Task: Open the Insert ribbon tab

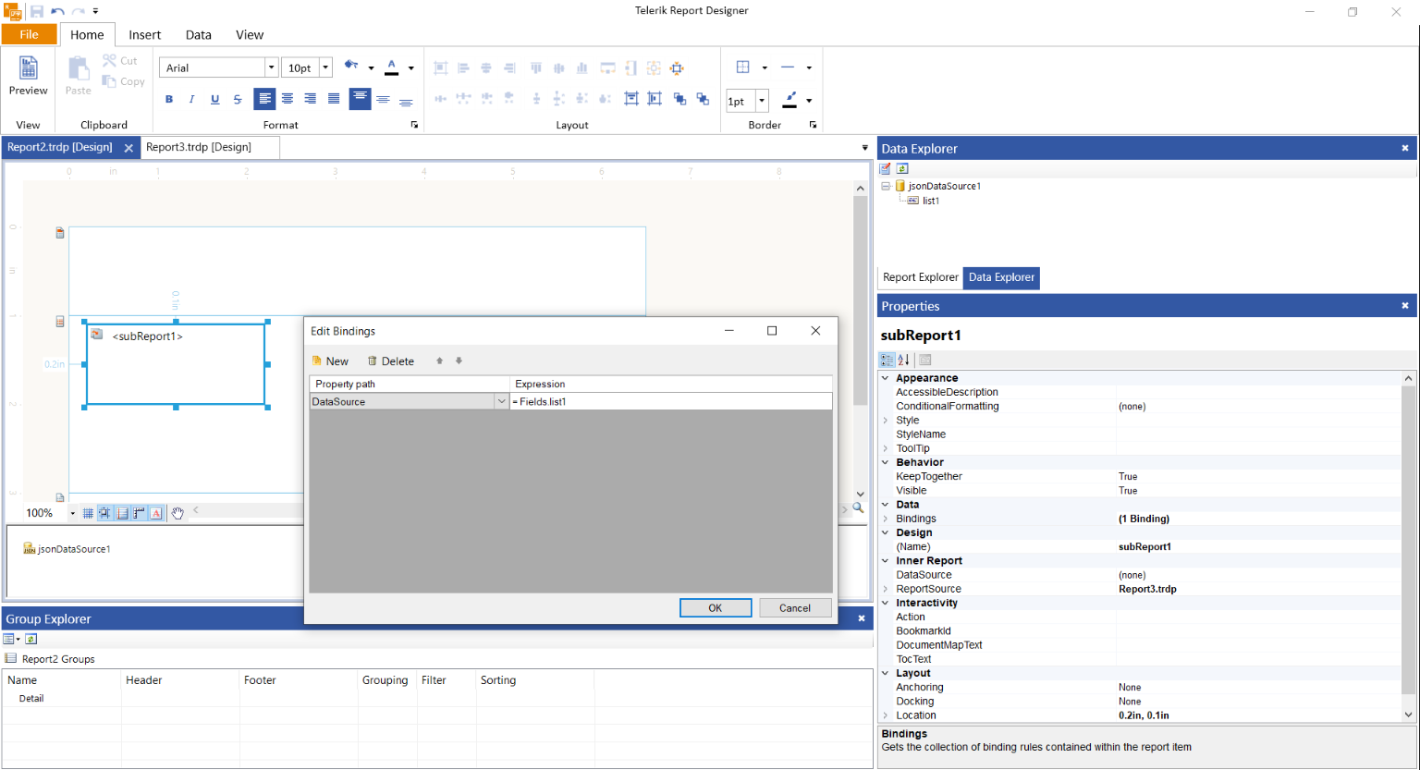Action: pyautogui.click(x=144, y=35)
